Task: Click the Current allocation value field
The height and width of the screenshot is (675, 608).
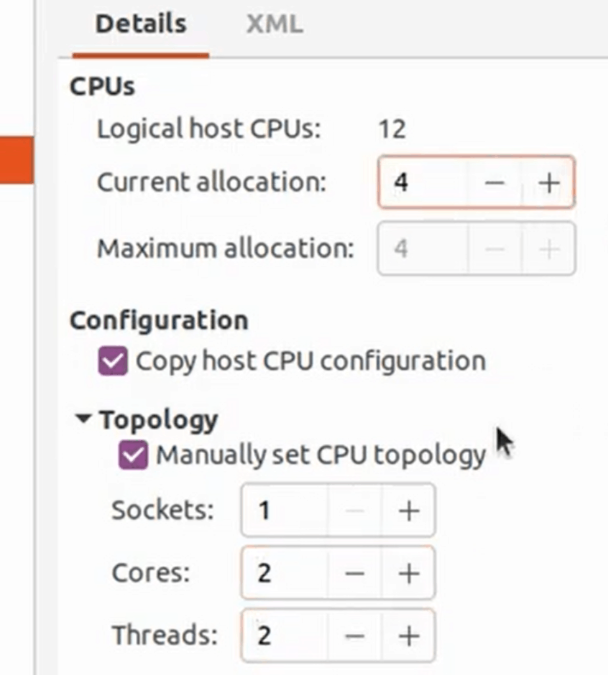Action: [424, 183]
